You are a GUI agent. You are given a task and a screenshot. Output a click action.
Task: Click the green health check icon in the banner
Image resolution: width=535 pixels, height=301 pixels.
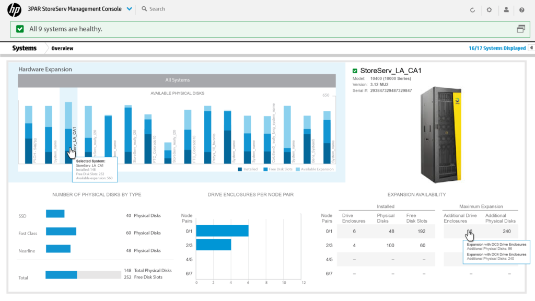point(20,29)
